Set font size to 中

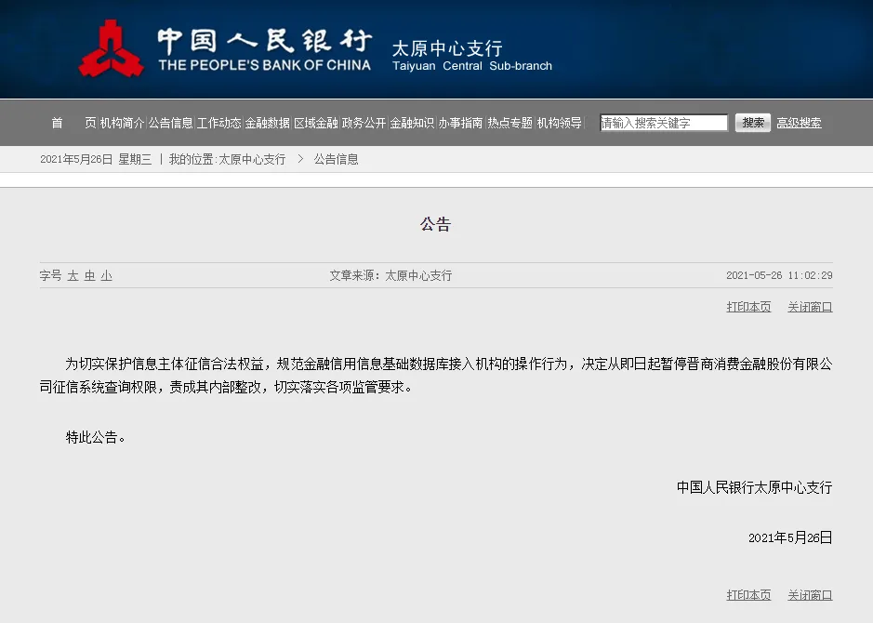89,275
